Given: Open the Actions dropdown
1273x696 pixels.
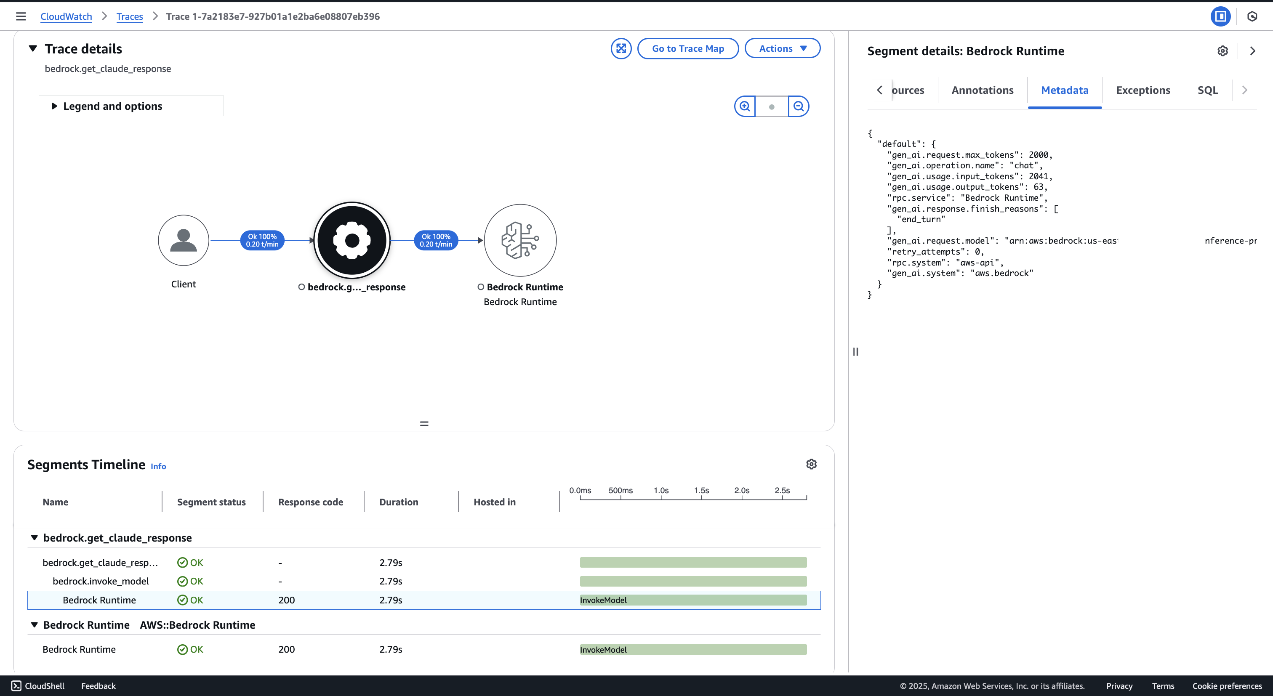Looking at the screenshot, I should (782, 48).
